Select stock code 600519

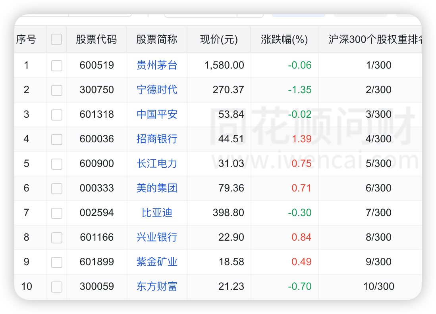click(x=97, y=65)
